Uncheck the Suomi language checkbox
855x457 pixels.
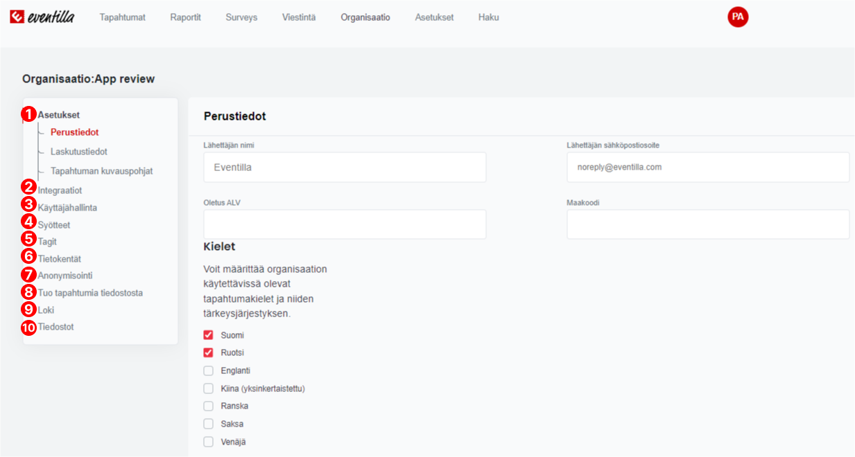tap(208, 335)
